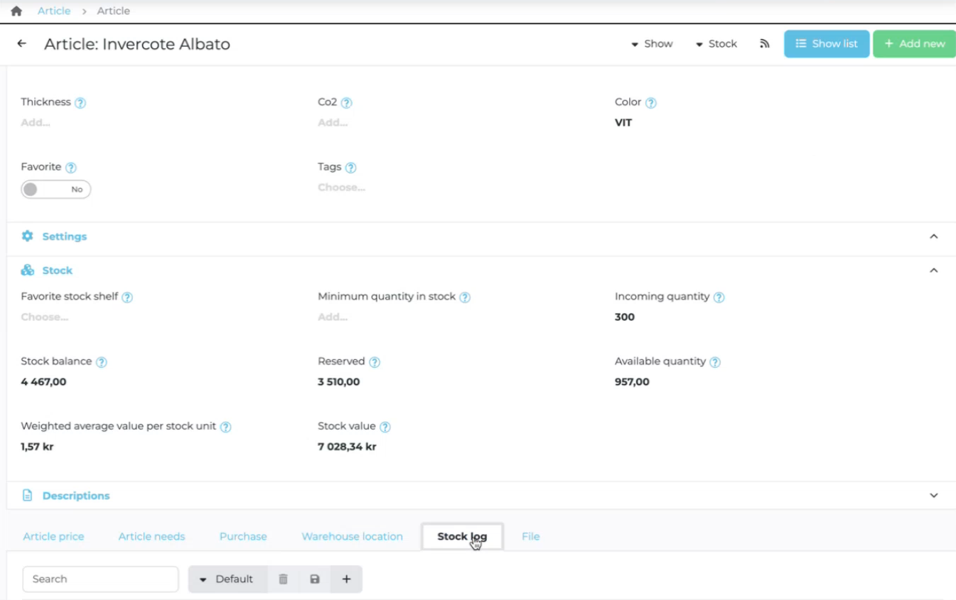This screenshot has width=956, height=600.
Task: Click the back arrow beside article title
Action: [22, 43]
